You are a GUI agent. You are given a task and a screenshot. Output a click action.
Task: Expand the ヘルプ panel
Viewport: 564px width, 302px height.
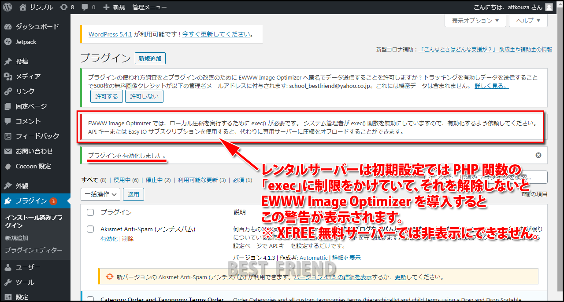528,21
